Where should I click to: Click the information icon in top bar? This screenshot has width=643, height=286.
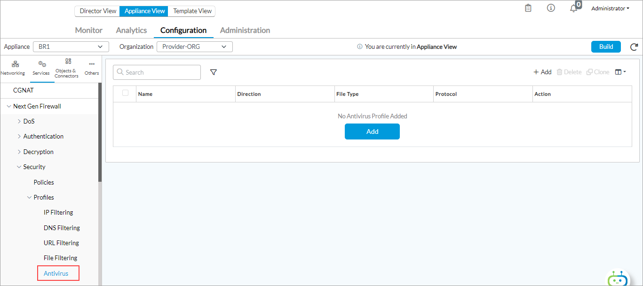tap(551, 8)
